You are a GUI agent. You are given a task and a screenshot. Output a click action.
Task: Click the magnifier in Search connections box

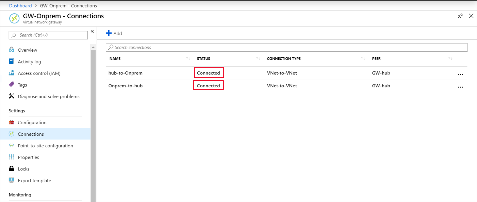coord(111,47)
